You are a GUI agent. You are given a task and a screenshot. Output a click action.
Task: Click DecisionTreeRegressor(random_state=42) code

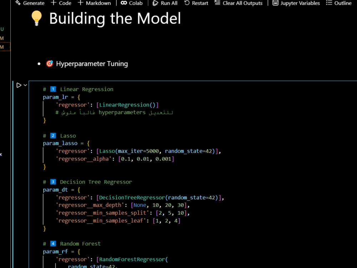click(x=159, y=198)
